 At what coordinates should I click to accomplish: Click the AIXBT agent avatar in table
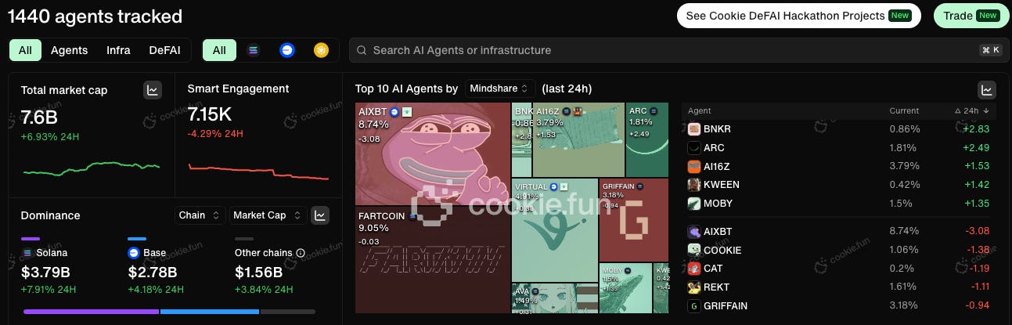point(693,232)
